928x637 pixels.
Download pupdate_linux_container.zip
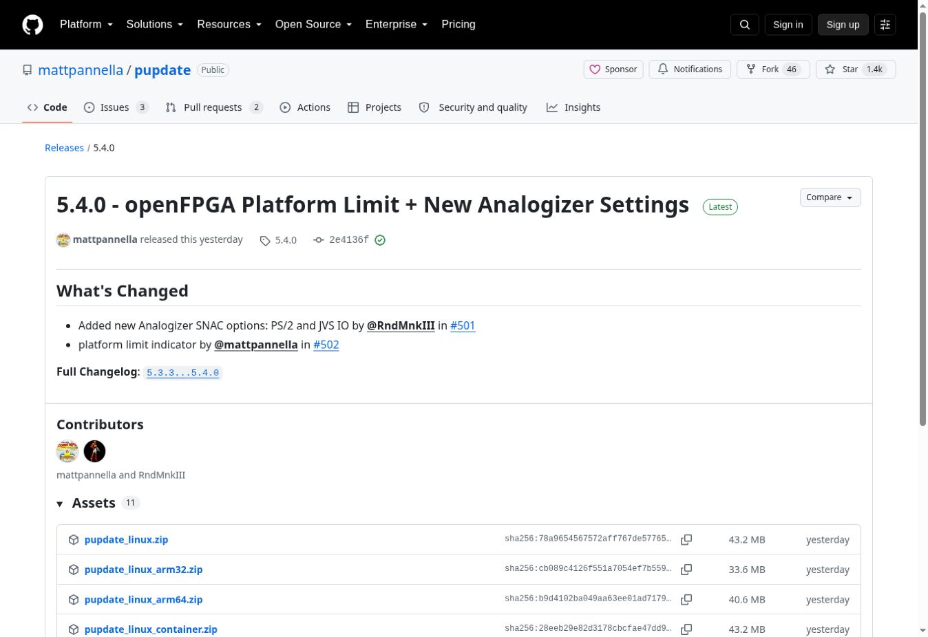pyautogui.click(x=151, y=629)
